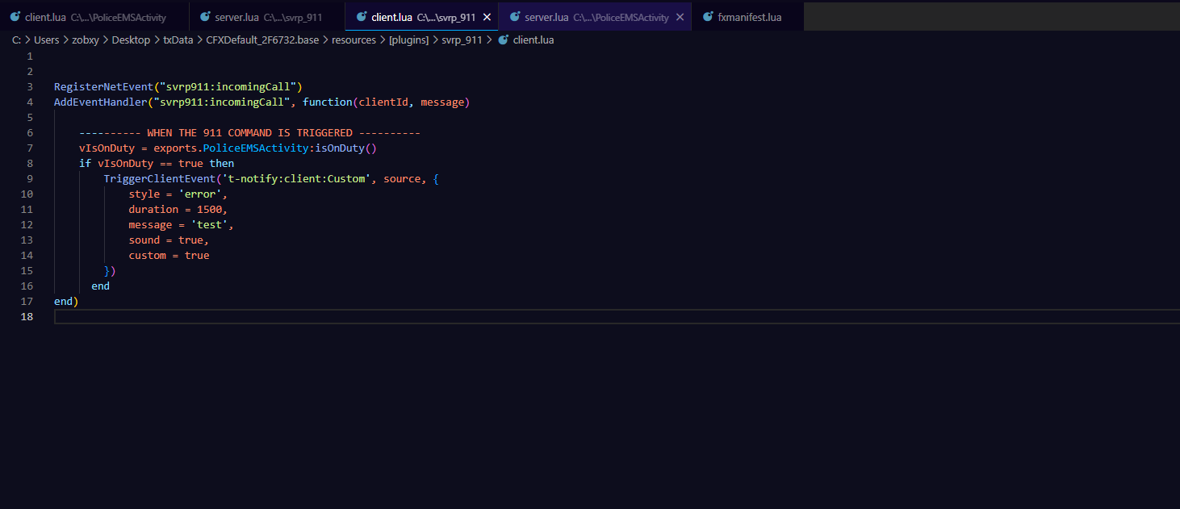The width and height of the screenshot is (1180, 509).
Task: Open the Desktop breadcrumb segment
Action: pos(131,40)
